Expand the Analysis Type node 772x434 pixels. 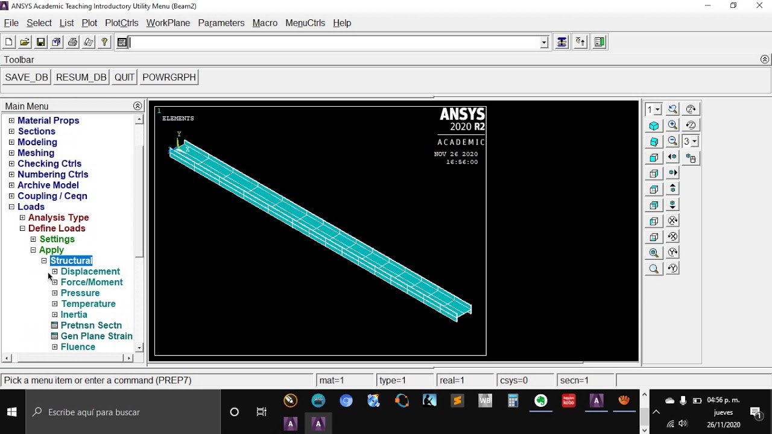click(x=22, y=218)
